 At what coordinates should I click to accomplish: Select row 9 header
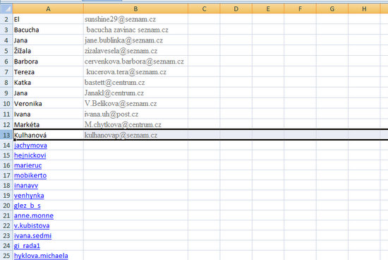click(x=6, y=93)
